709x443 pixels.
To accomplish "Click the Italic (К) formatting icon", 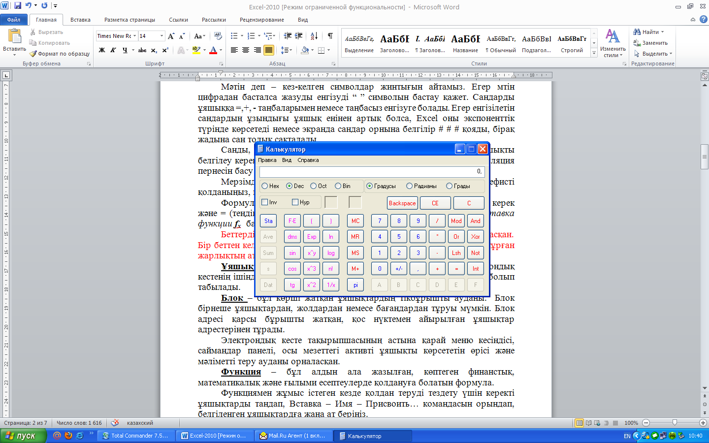I will point(113,50).
